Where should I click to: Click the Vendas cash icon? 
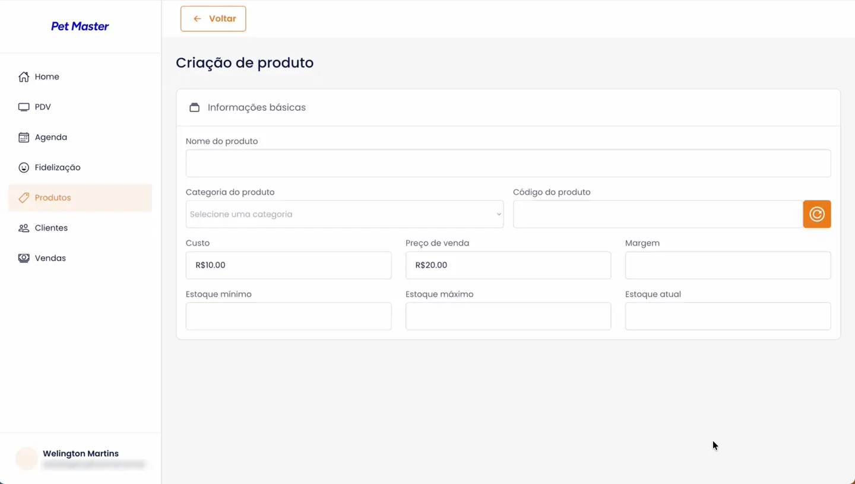(x=24, y=258)
